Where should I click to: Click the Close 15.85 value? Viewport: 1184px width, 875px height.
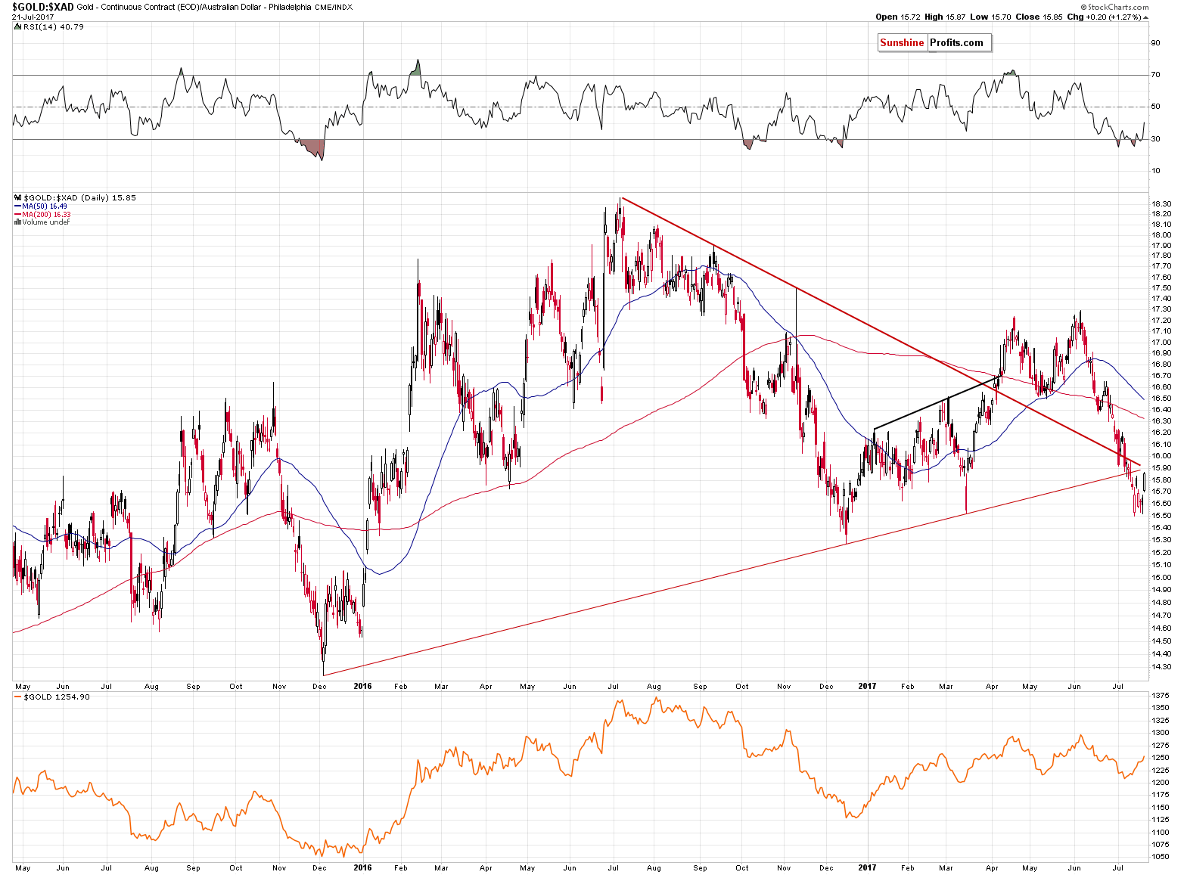tap(1038, 17)
